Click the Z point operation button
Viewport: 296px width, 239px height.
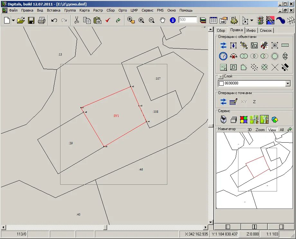[254, 102]
